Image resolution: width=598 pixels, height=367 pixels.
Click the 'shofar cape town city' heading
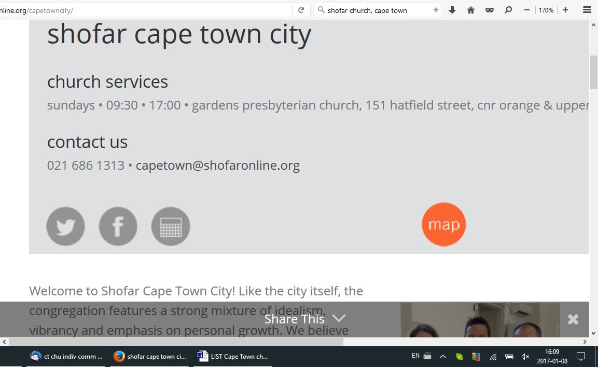coord(179,34)
